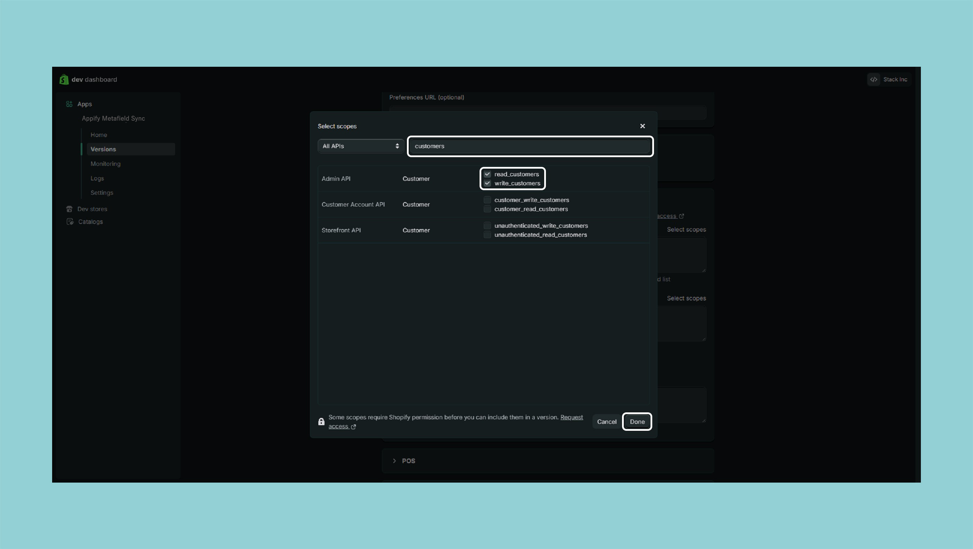Go to the Logs sidebar page
The height and width of the screenshot is (549, 973).
[97, 178]
